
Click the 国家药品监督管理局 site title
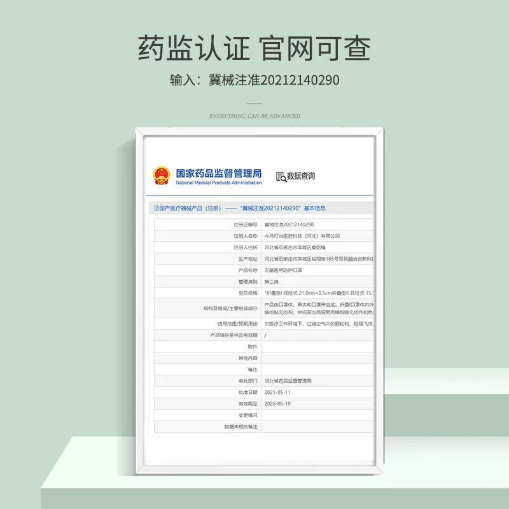pos(219,172)
